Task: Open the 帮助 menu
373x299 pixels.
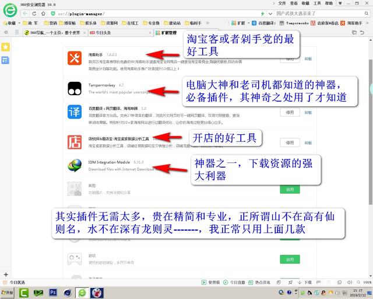Action: (x=329, y=4)
